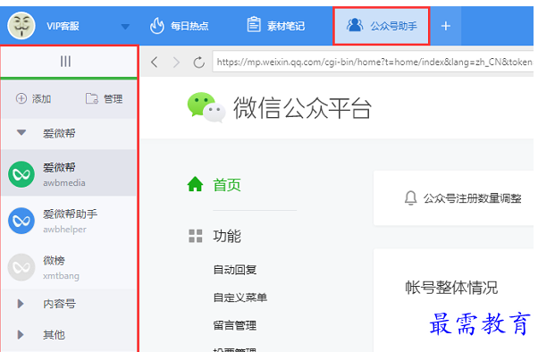Screen dimensions: 538x352
Task: Expand the 其他 group
Action: [21, 334]
